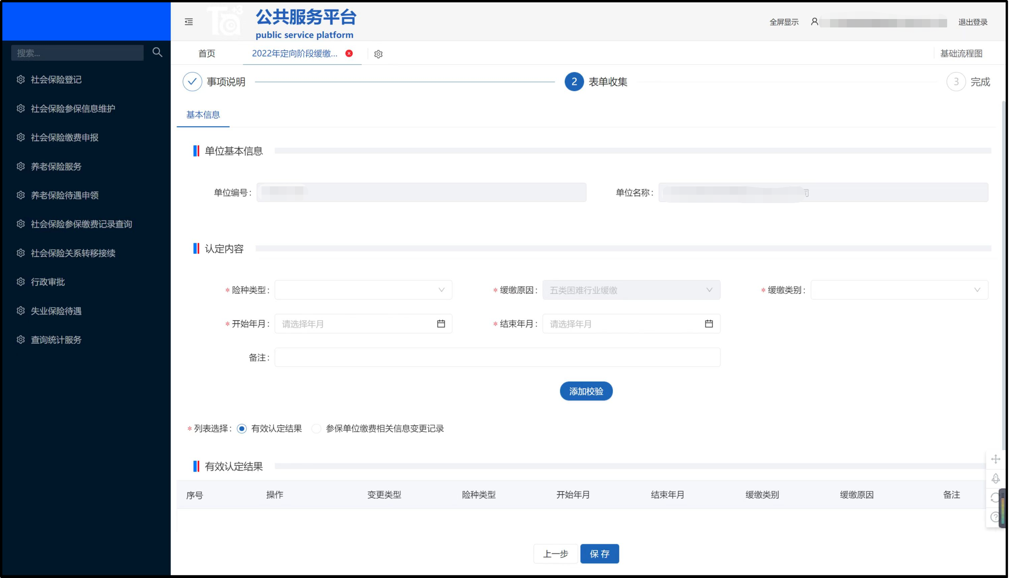
Task: Open calendar icon in 结束年月 field
Action: click(x=709, y=323)
